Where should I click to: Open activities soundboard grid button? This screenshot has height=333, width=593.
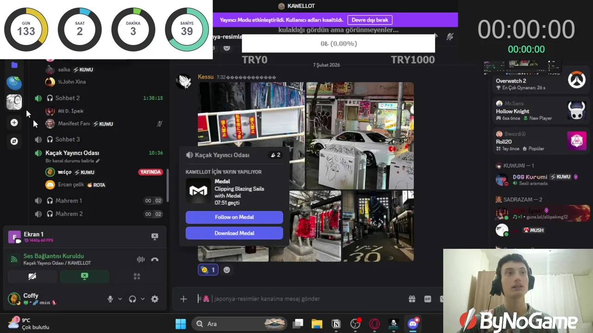(x=137, y=276)
